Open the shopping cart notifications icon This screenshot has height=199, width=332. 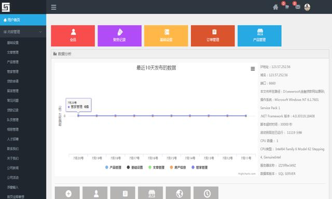coord(287,7)
